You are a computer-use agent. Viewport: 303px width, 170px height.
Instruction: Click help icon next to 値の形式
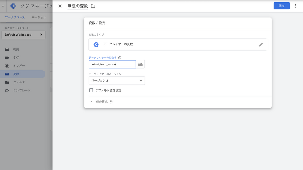[111, 102]
